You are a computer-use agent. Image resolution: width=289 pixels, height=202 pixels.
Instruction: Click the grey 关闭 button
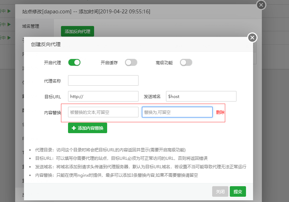click(x=220, y=191)
